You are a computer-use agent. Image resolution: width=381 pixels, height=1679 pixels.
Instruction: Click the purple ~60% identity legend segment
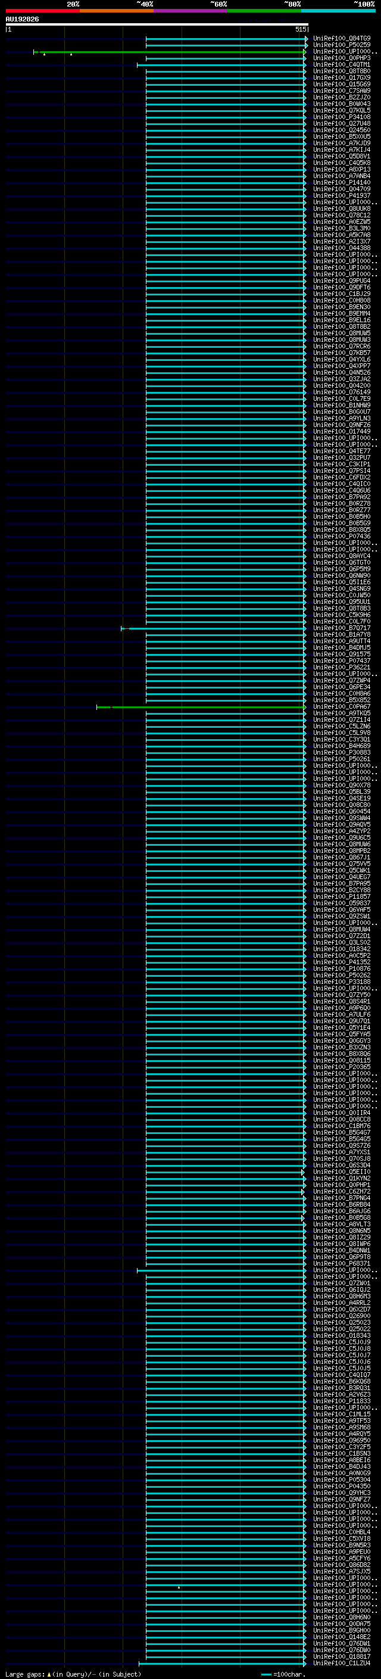click(x=190, y=11)
